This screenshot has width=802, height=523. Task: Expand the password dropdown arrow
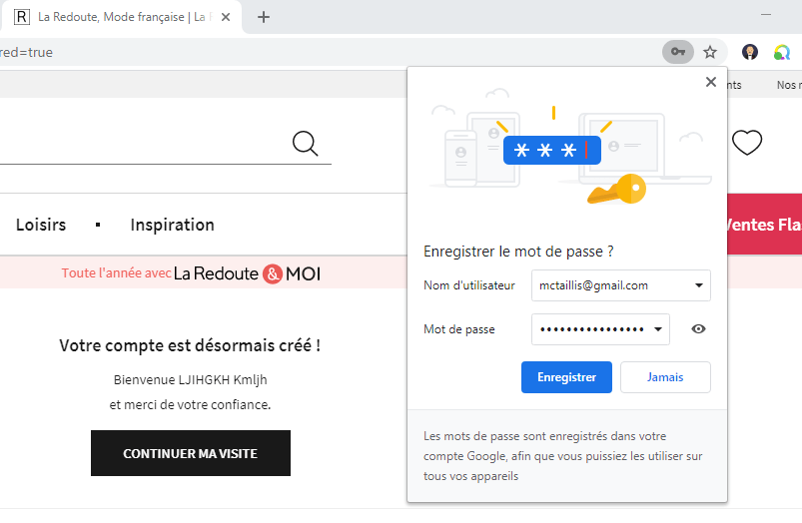pyautogui.click(x=658, y=329)
